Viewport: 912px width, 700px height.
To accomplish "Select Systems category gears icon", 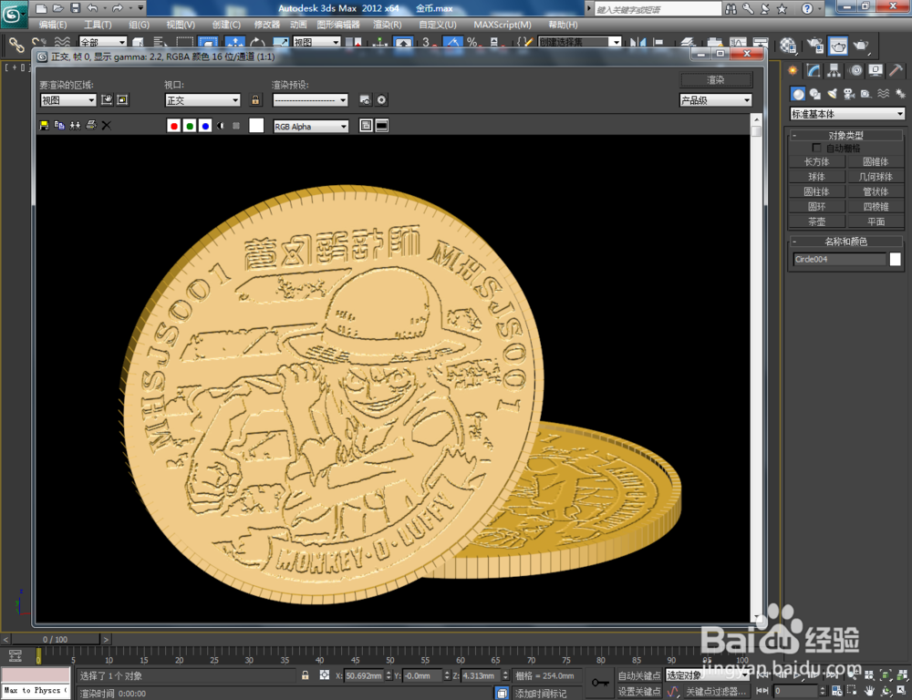I will (x=900, y=94).
